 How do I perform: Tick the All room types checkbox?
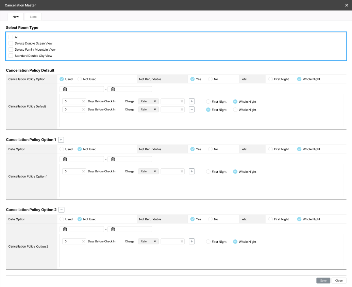click(11, 37)
